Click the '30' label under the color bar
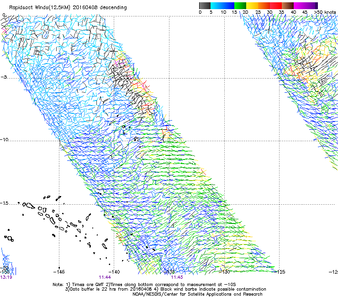The height and width of the screenshot is (297, 338). pyautogui.click(x=269, y=12)
